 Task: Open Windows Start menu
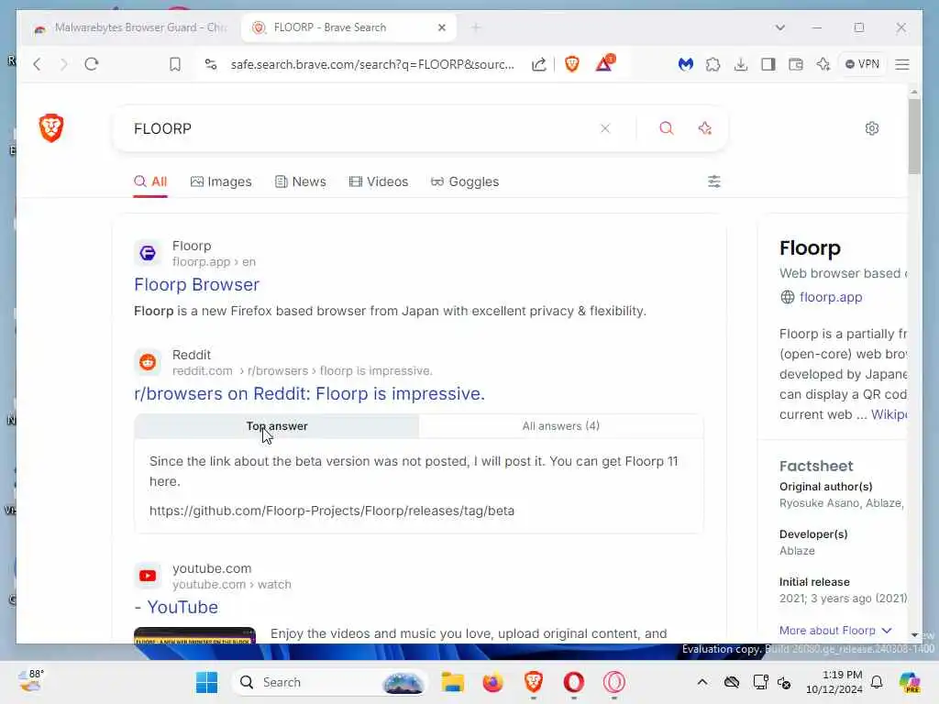pos(206,682)
